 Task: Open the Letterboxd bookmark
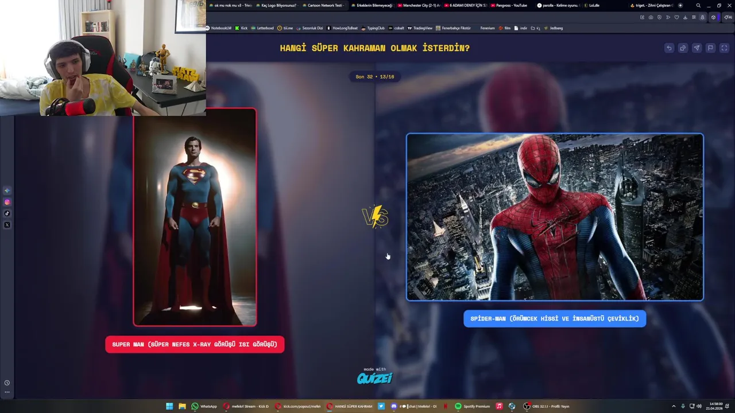click(x=262, y=28)
